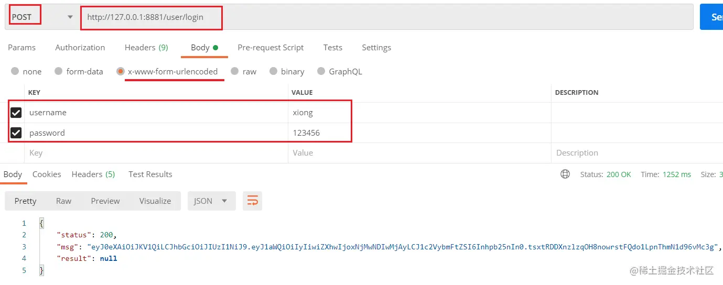Click the network globe icon

565,174
